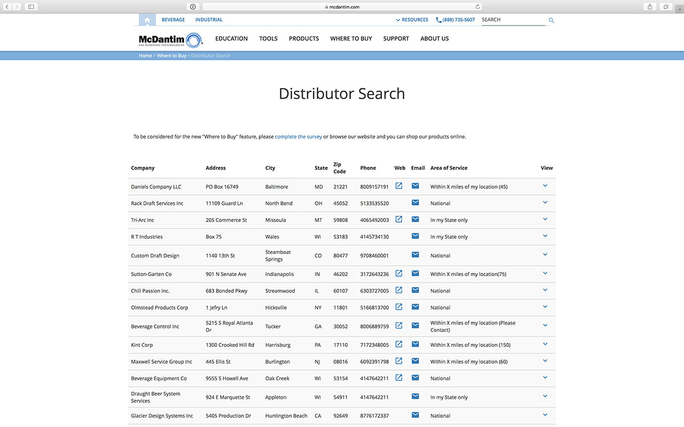The height and width of the screenshot is (427, 684).
Task: Email Sutton-Garten Co via envelope icon
Action: (416, 273)
